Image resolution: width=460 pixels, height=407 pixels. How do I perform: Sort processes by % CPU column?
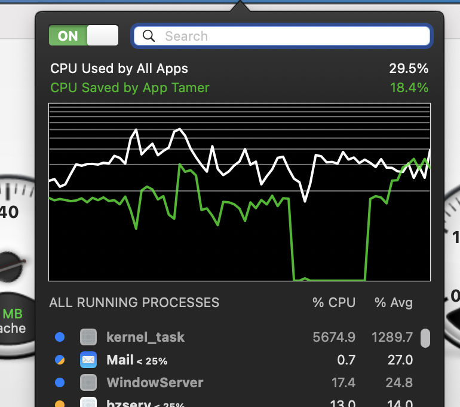[x=333, y=302]
